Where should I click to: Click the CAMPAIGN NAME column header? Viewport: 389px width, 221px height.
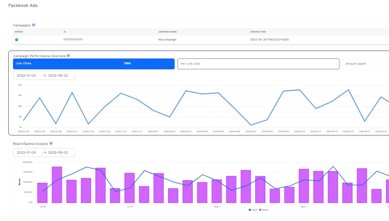tap(168, 32)
